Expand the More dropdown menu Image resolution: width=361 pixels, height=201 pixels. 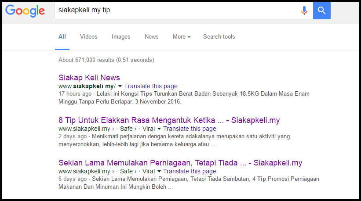(x=182, y=37)
